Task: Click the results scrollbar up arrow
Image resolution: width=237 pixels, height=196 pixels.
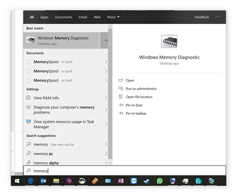Action: pyautogui.click(x=110, y=26)
